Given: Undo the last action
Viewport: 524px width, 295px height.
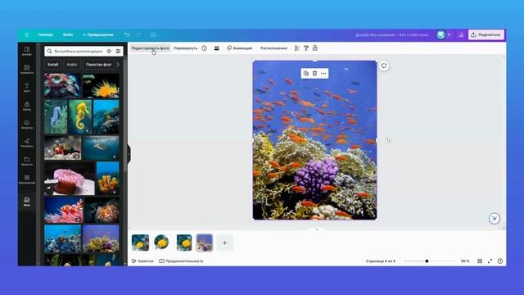Looking at the screenshot, I should [127, 34].
